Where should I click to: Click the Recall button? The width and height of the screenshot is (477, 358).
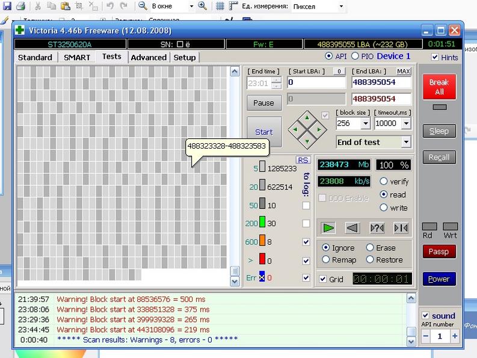439,157
